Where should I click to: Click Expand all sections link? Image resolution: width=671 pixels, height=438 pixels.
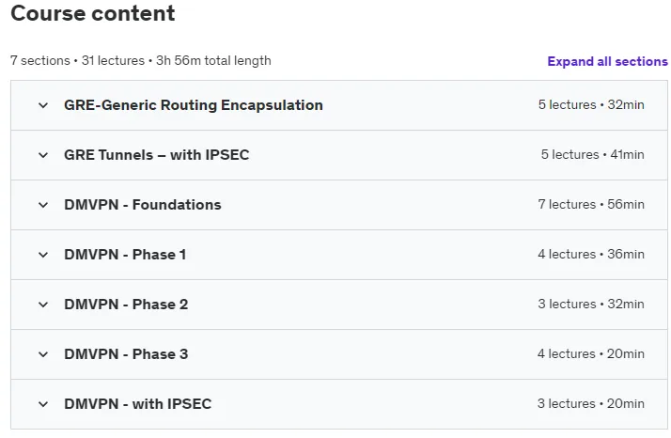click(607, 61)
